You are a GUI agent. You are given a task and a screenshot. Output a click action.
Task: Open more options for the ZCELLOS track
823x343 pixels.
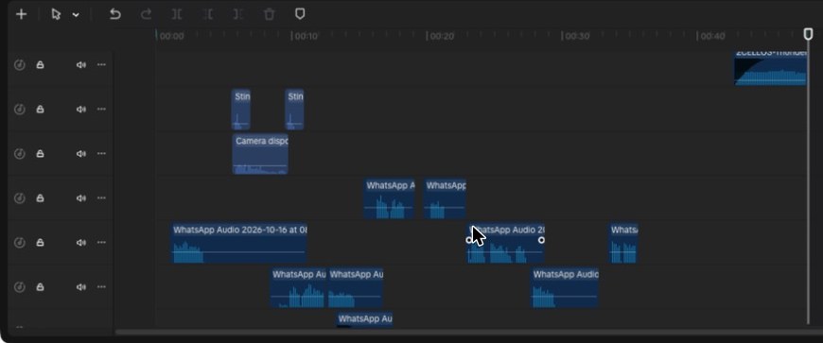pyautogui.click(x=101, y=65)
